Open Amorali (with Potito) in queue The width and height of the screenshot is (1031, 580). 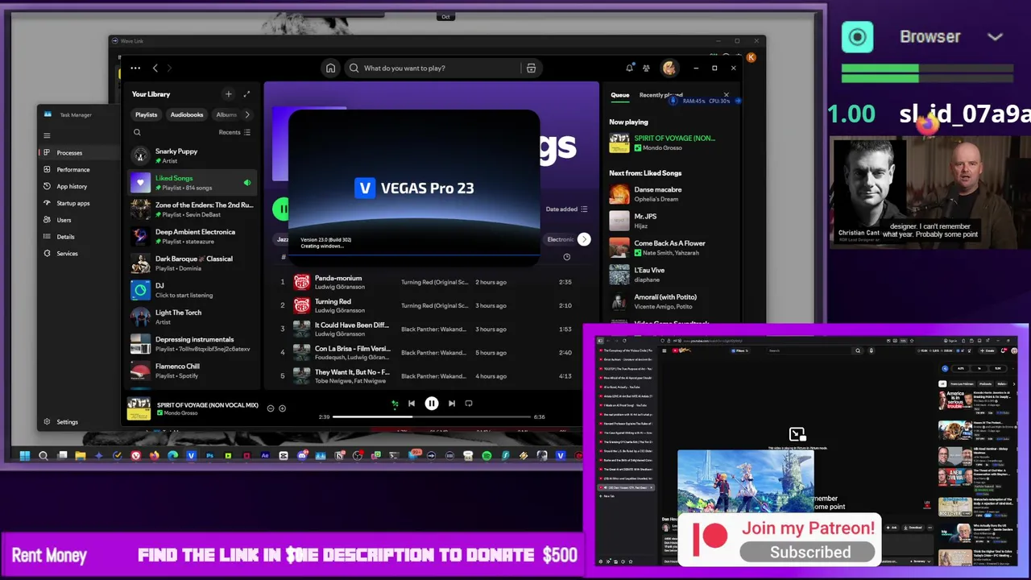(x=673, y=301)
